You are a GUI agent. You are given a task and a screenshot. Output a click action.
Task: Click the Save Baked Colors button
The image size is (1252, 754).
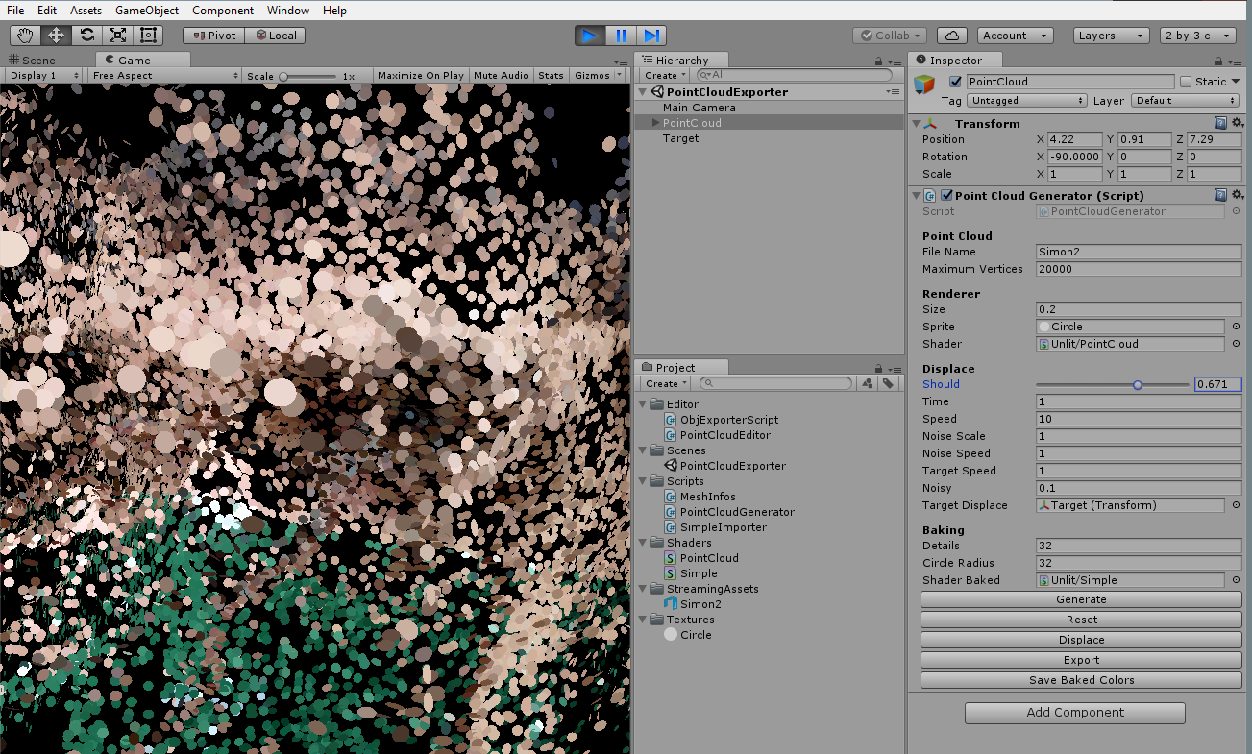(x=1081, y=680)
